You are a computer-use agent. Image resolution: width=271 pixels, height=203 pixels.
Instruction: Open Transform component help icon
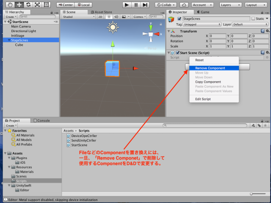263,31
